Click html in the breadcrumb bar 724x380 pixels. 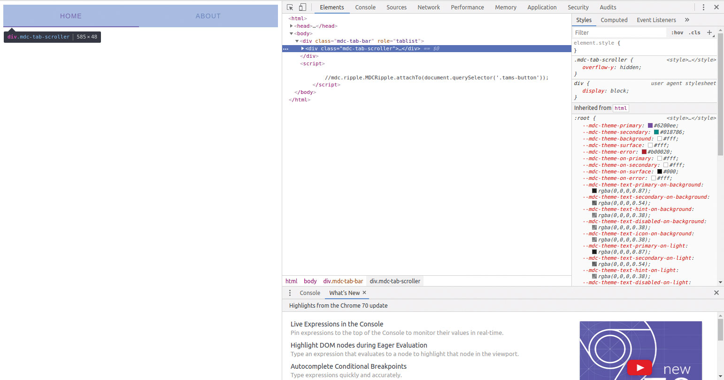[292, 281]
